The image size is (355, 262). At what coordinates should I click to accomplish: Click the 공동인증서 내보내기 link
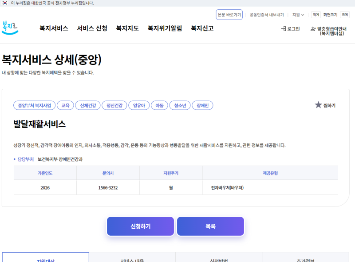(x=267, y=15)
